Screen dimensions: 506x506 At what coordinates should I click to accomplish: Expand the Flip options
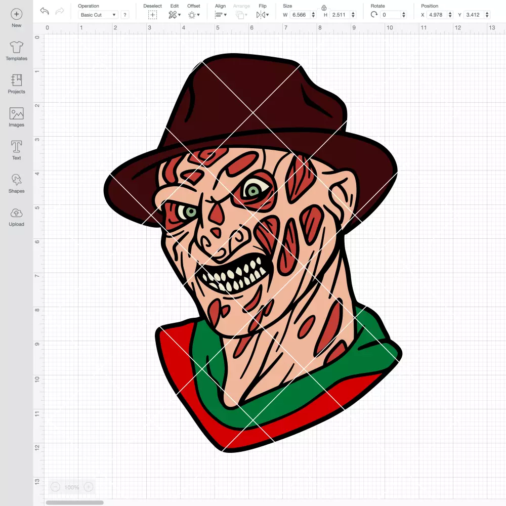(x=262, y=15)
